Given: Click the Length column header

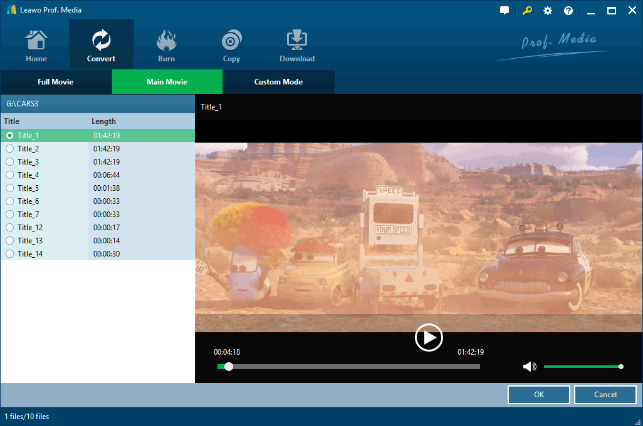Looking at the screenshot, I should point(103,121).
